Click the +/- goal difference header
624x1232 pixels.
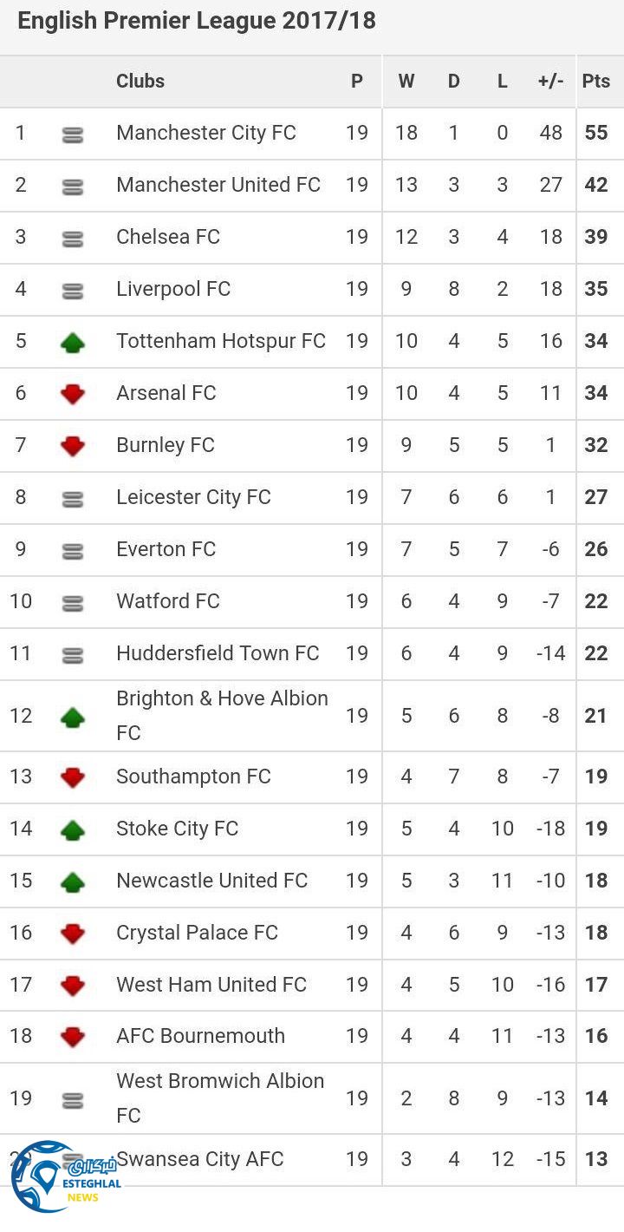[550, 82]
